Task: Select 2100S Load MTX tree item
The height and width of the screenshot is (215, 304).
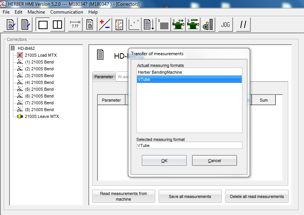Action: click(40, 55)
